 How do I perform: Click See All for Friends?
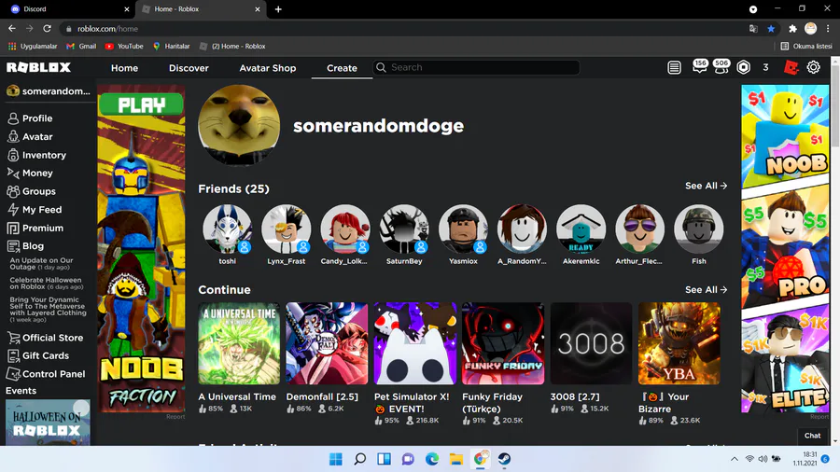click(706, 186)
